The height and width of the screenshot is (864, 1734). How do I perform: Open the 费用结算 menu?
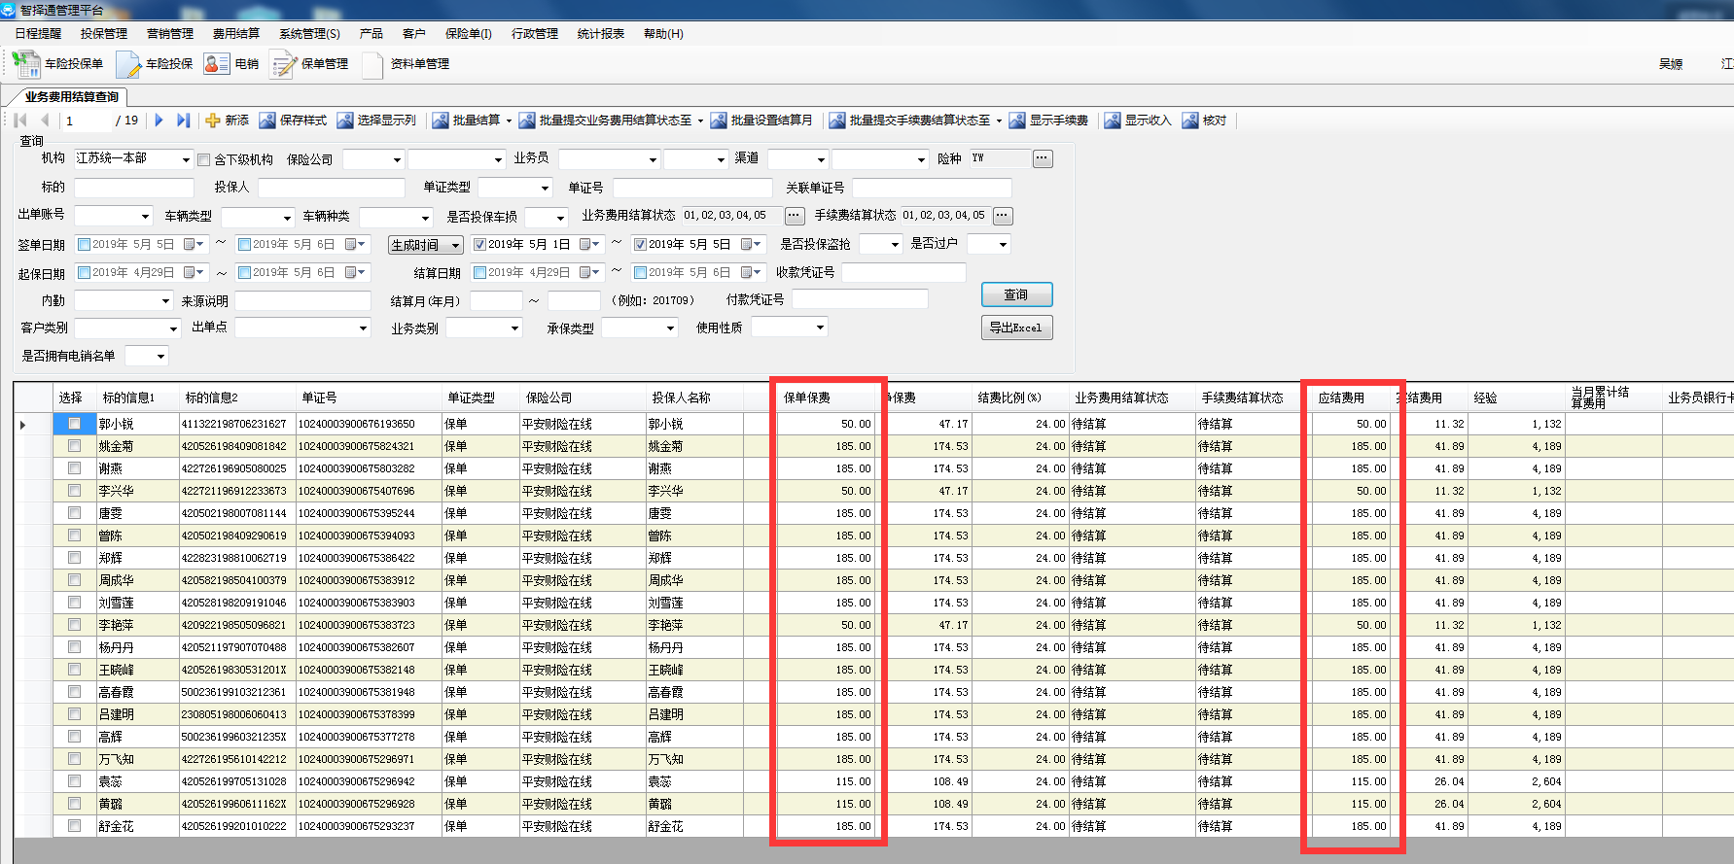pos(235,34)
